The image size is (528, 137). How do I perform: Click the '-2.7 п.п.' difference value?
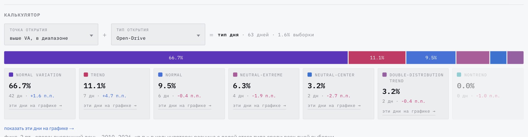pyautogui.click(x=339, y=96)
